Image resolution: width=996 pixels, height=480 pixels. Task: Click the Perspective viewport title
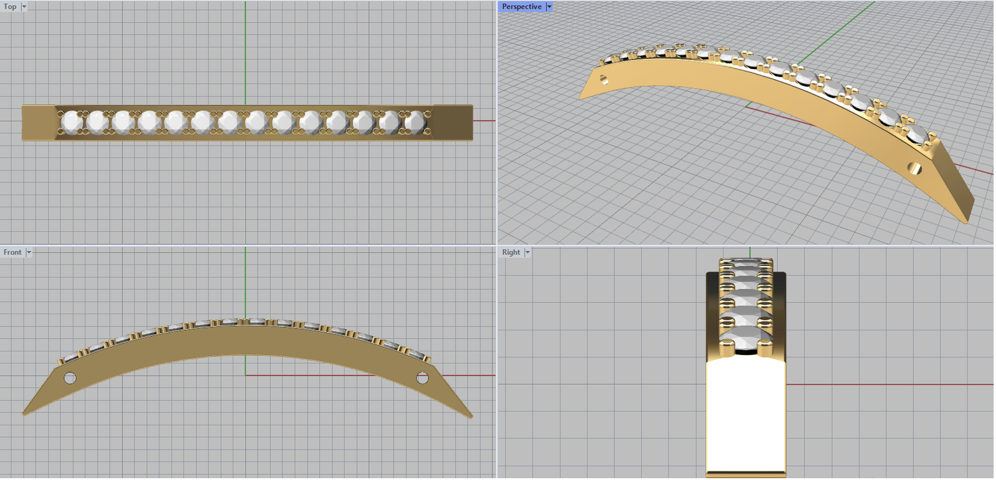pos(522,7)
